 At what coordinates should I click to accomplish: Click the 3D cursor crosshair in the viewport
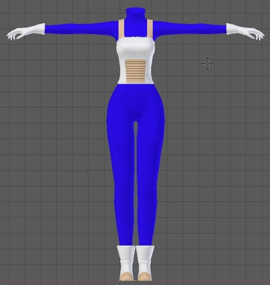(207, 64)
